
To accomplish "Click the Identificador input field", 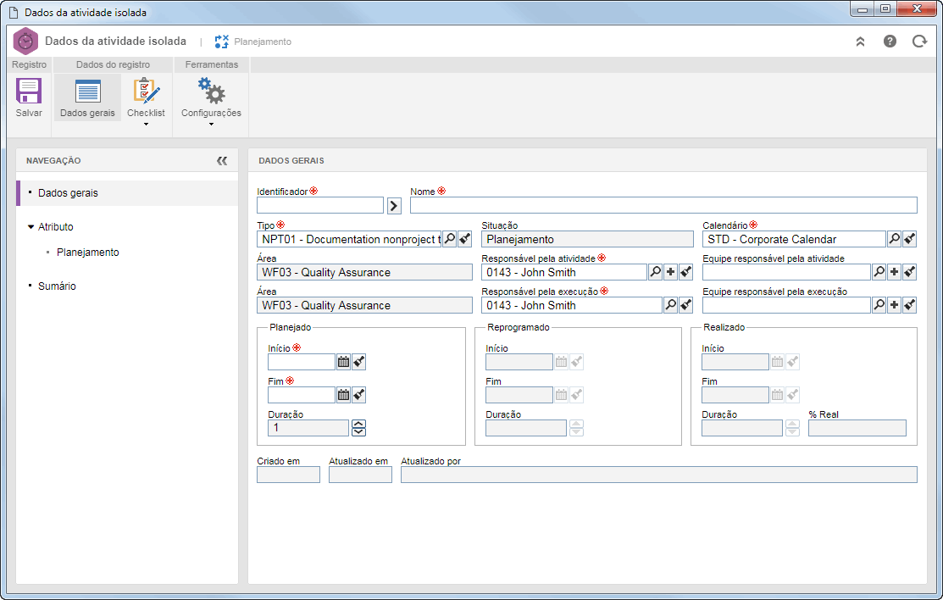I will [x=320, y=206].
